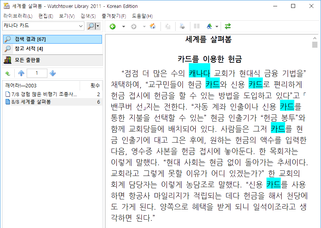Open the 7/8 경험 많은 비행기 조종사 result
The width and height of the screenshot is (321, 228).
[44, 94]
